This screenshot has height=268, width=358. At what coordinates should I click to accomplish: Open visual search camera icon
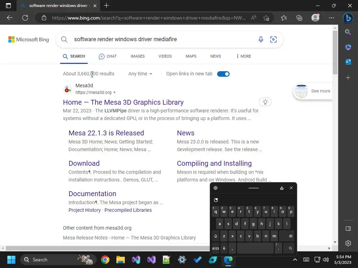click(273, 39)
